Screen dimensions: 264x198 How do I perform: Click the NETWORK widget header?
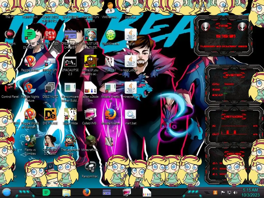(x=234, y=117)
